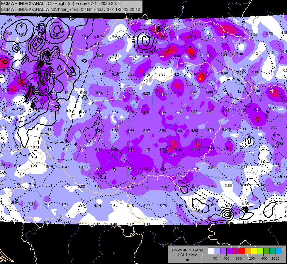The width and height of the screenshot is (287, 264).
Task: Click the magenta legend swatch
Action: point(236,251)
